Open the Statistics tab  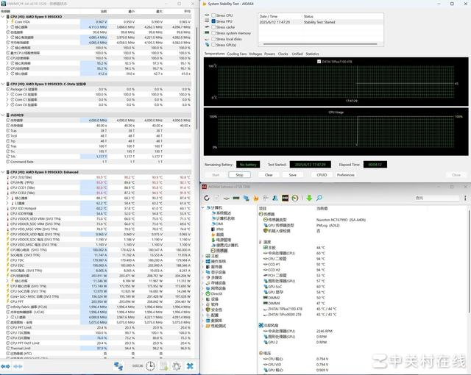(x=312, y=54)
